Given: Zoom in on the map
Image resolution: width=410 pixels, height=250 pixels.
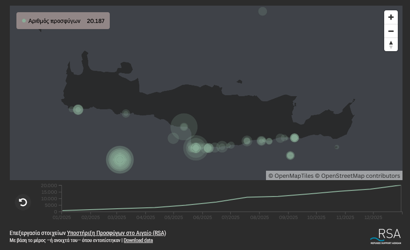Looking at the screenshot, I should (x=391, y=17).
